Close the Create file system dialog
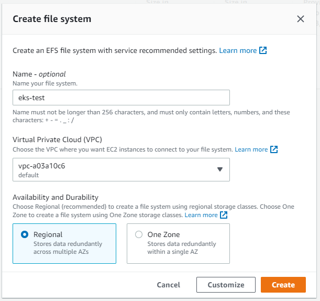 tap(301, 19)
